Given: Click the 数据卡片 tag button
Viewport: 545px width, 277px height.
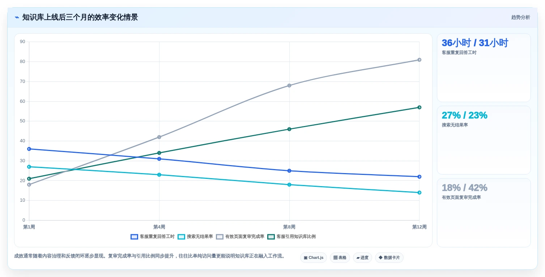Looking at the screenshot, I should (389, 258).
